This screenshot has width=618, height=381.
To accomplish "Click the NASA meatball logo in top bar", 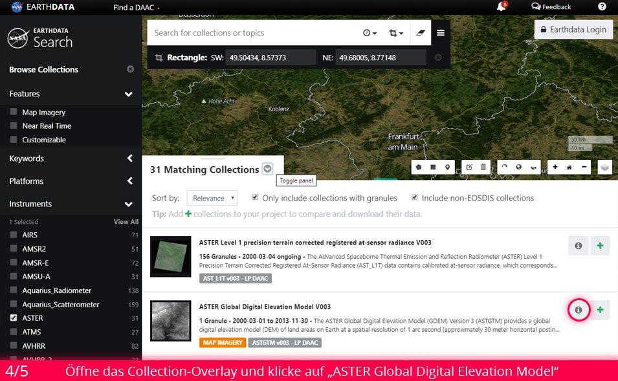I will [x=17, y=6].
